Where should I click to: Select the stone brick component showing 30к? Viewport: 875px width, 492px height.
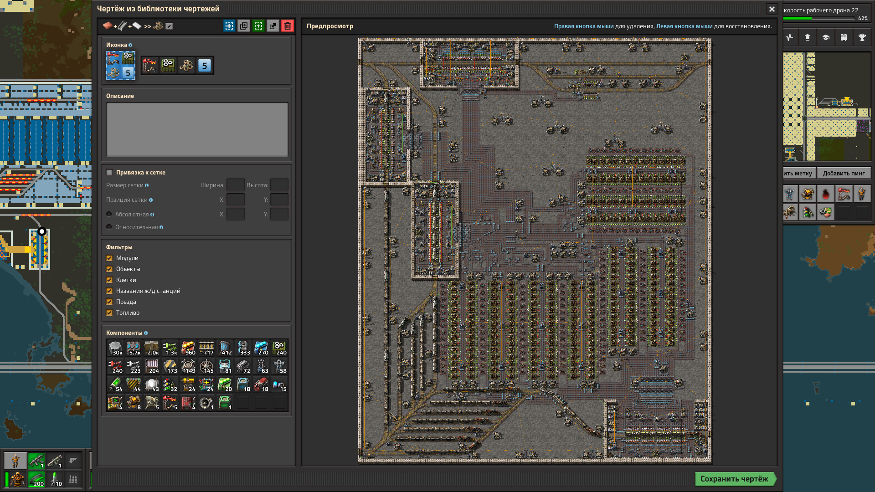click(115, 348)
